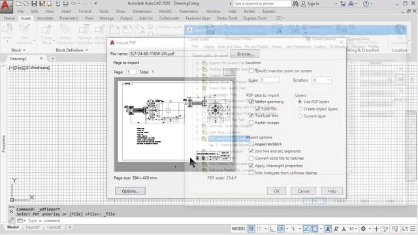Screen dimensions: 418x235
Task: Toggle Solid fills checkbox
Action: 258,109
